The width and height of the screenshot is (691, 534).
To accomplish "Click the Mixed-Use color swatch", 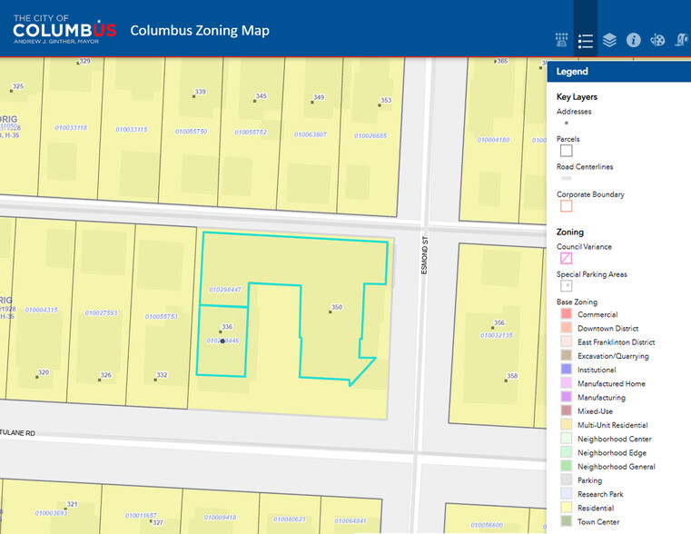I will 567,410.
